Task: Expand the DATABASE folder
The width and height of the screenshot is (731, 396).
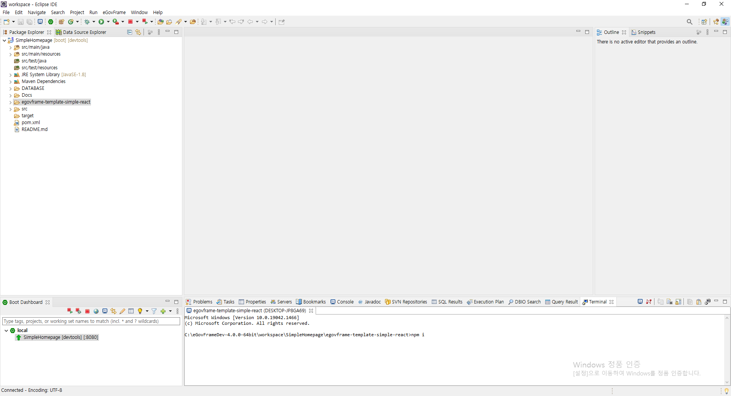Action: pos(10,89)
